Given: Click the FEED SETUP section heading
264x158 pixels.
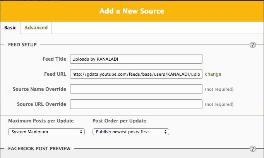Looking at the screenshot, I should click(x=22, y=45).
